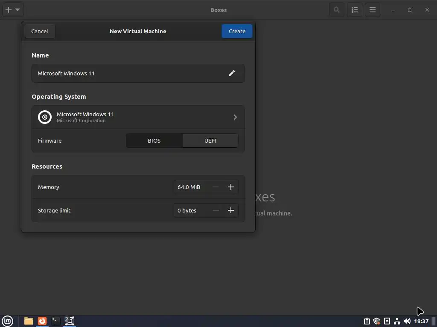Expand the Operating System selection chevron
This screenshot has width=437, height=327.
point(235,117)
